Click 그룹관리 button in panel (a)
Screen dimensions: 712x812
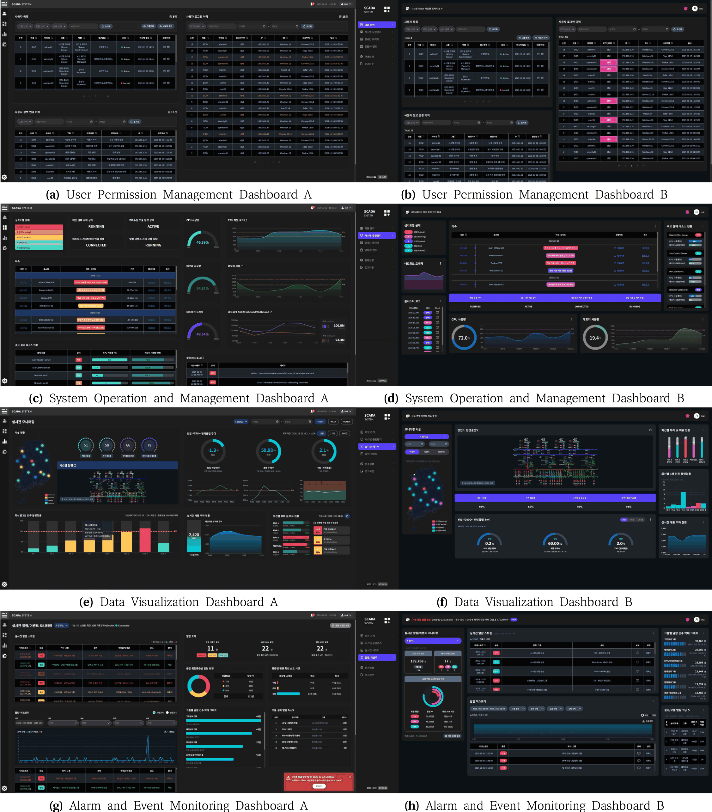tap(149, 26)
